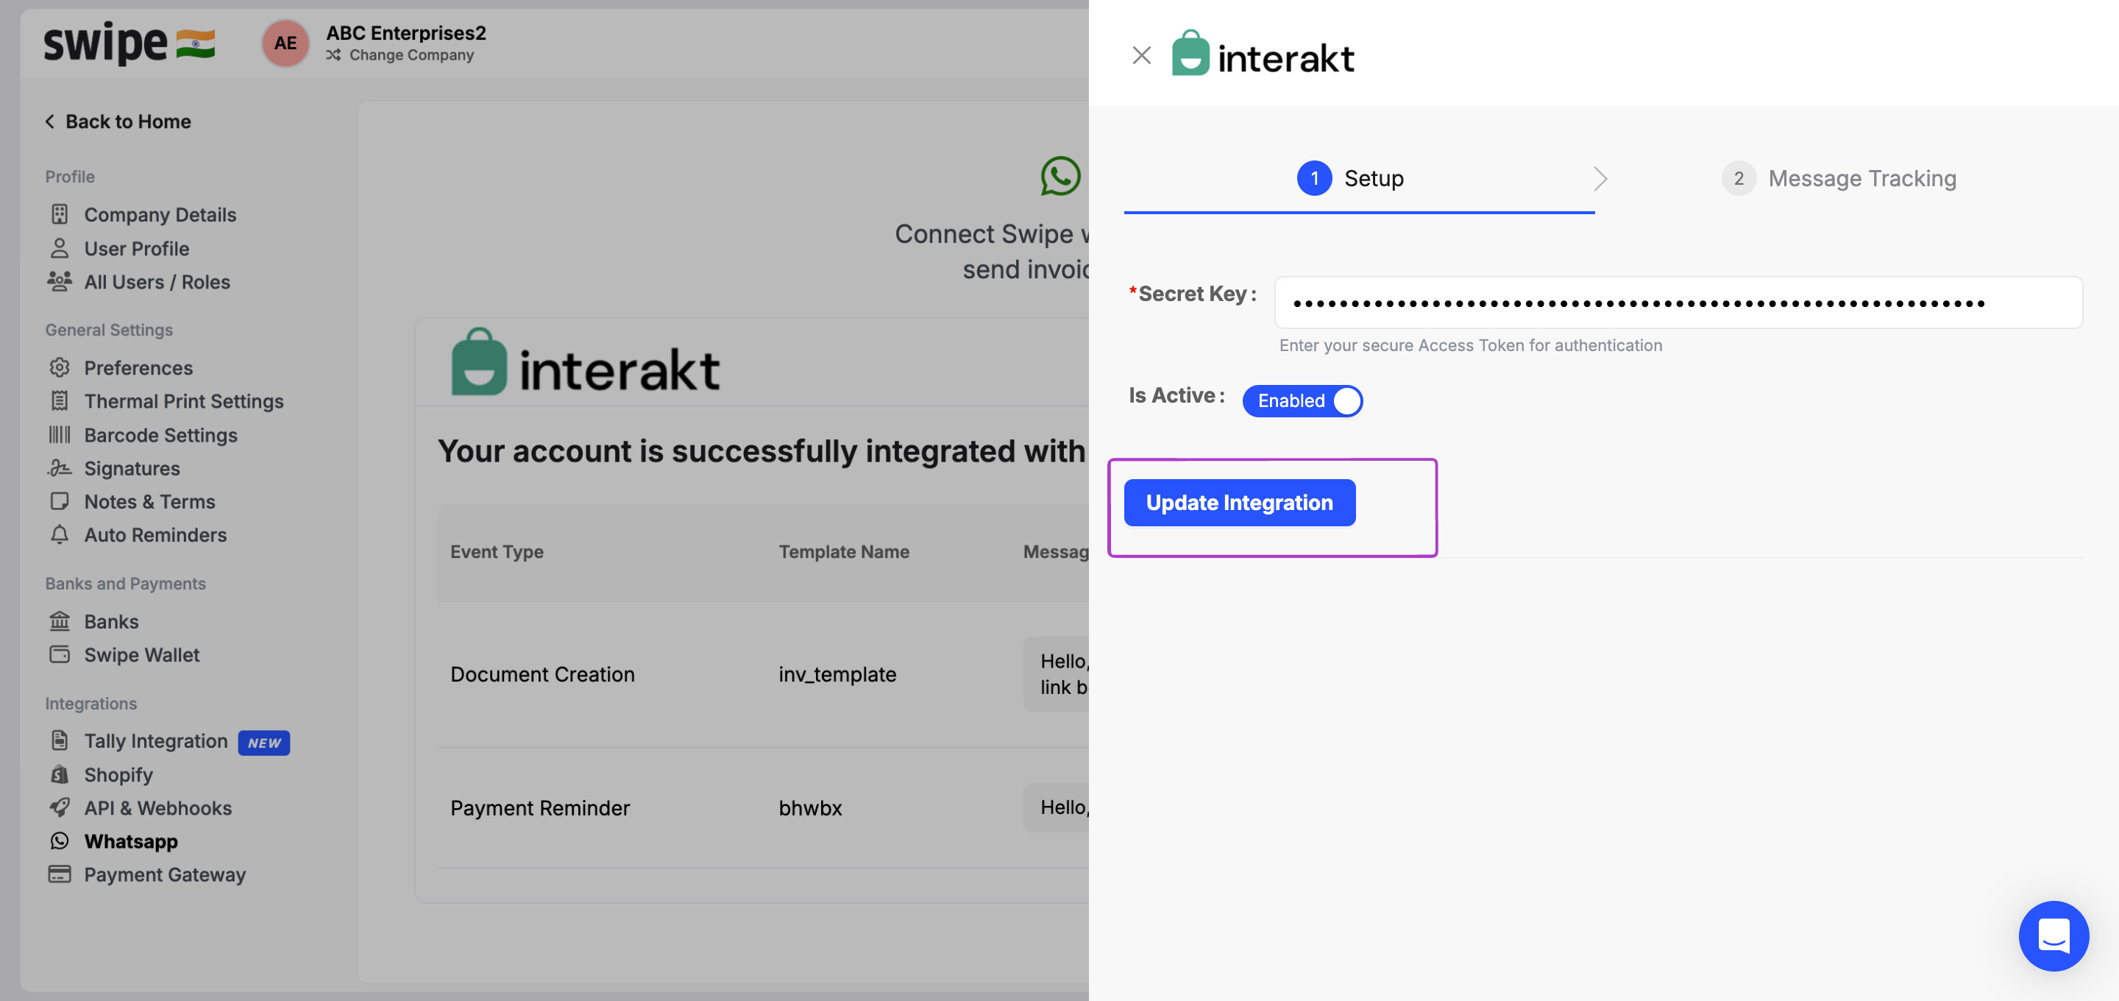Click the Company Details building icon
2119x1001 pixels.
(59, 215)
